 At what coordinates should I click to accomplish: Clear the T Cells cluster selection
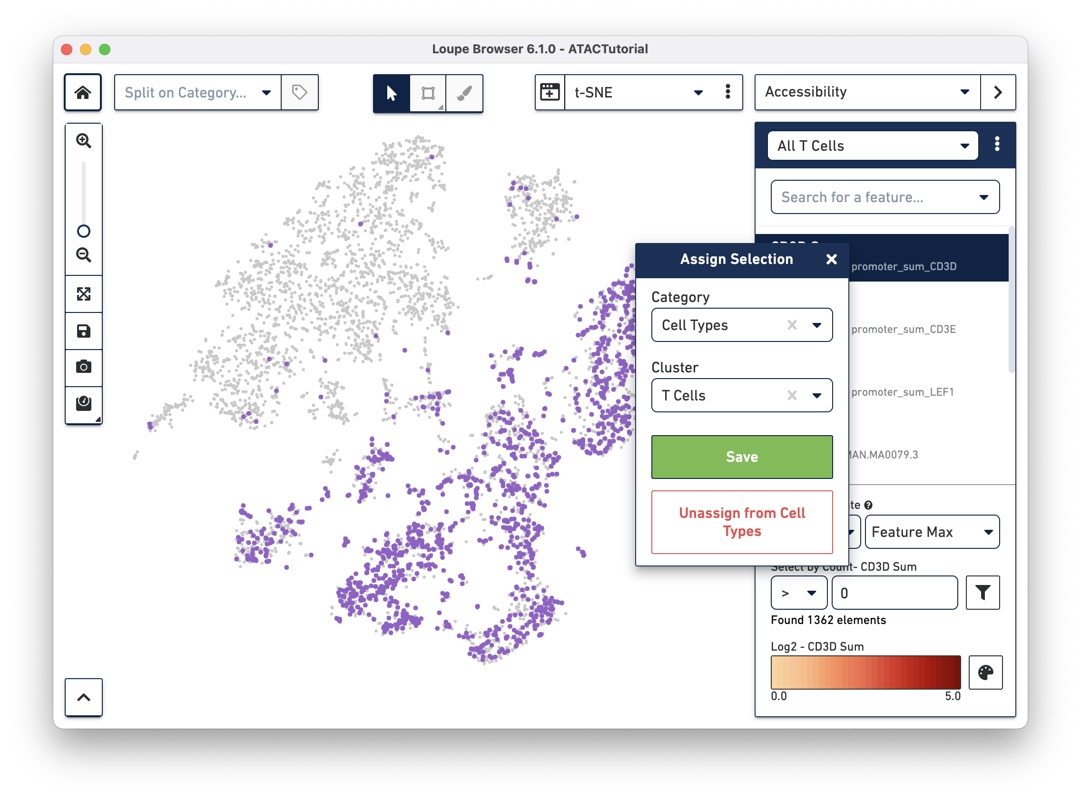tap(792, 396)
